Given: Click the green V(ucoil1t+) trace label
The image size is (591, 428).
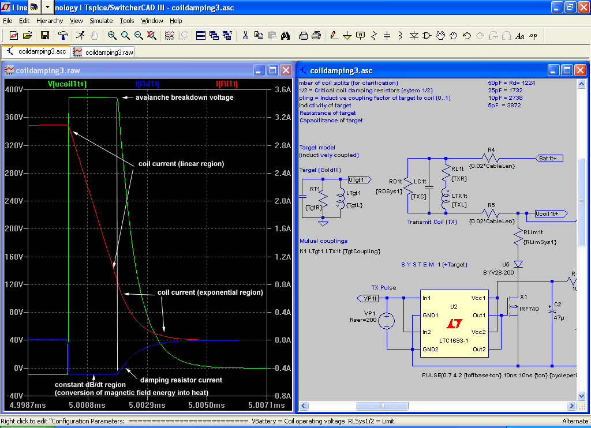Looking at the screenshot, I should pos(67,84).
